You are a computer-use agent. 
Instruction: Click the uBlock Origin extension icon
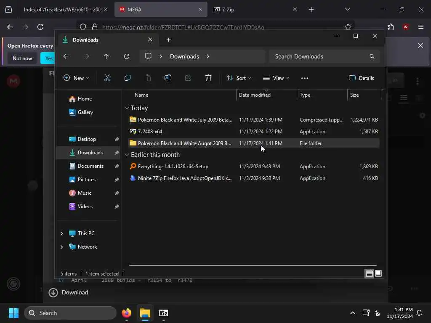pos(406,27)
